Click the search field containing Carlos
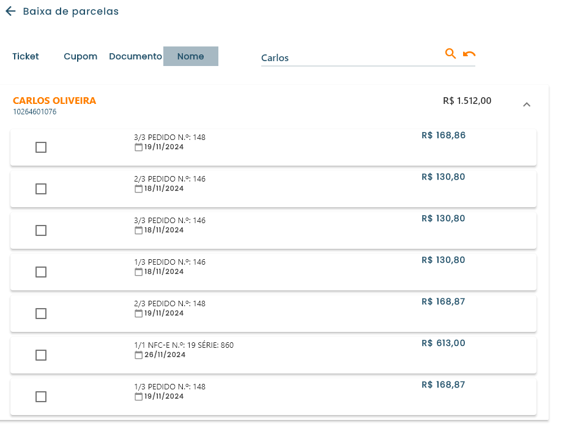This screenshot has width=564, height=434. pyautogui.click(x=349, y=58)
